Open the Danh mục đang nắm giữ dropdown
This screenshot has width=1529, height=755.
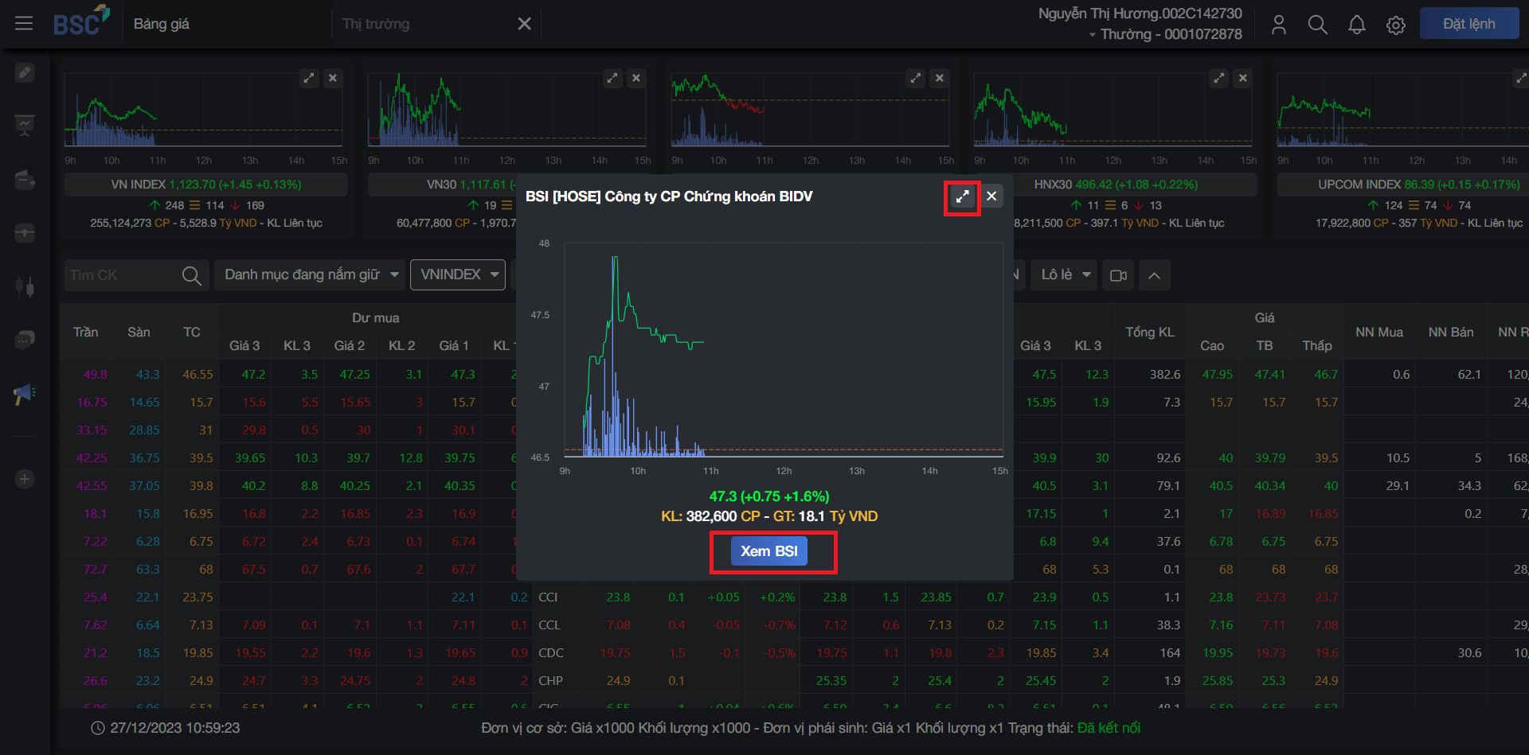[311, 274]
